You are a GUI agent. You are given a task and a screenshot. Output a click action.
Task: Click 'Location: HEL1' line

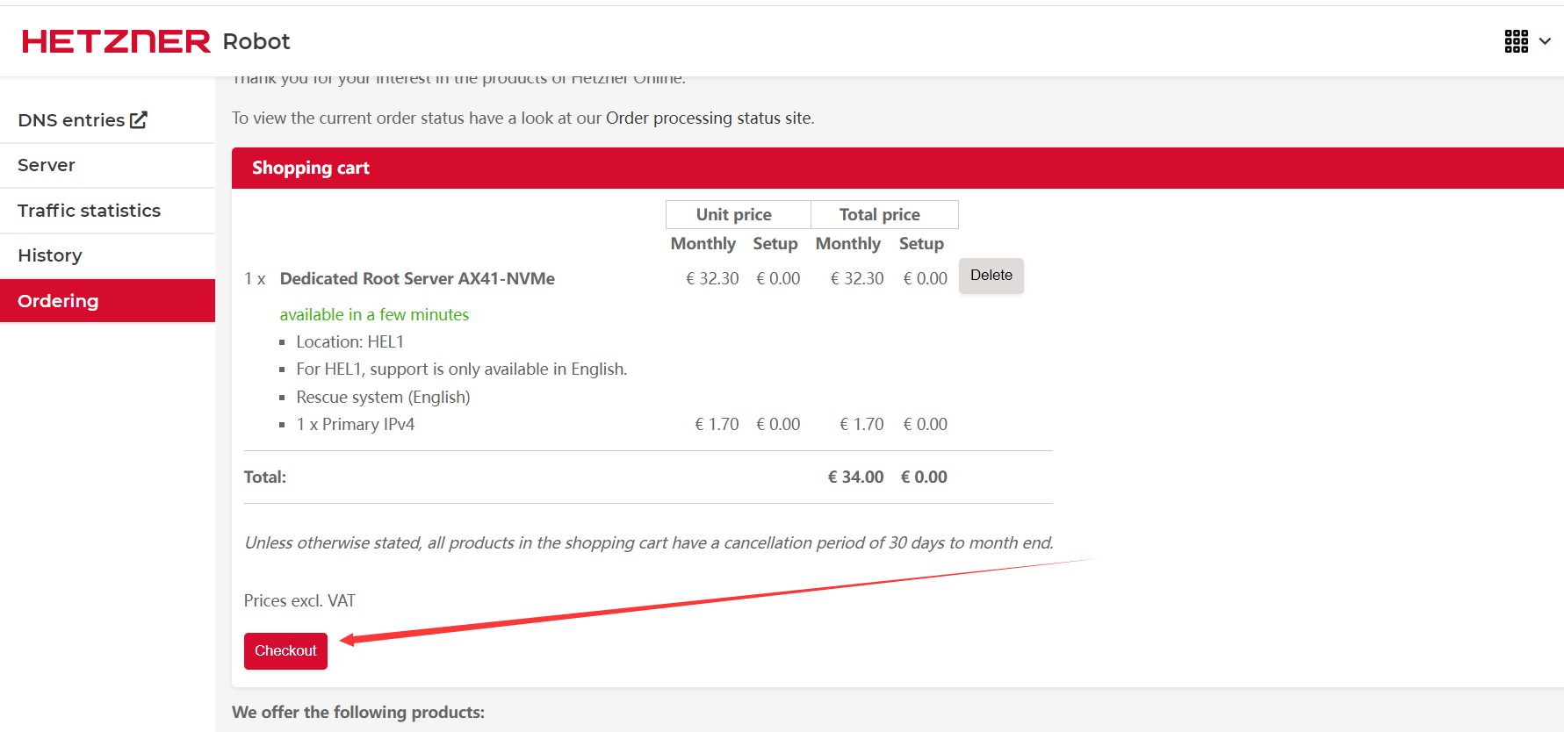tap(350, 341)
